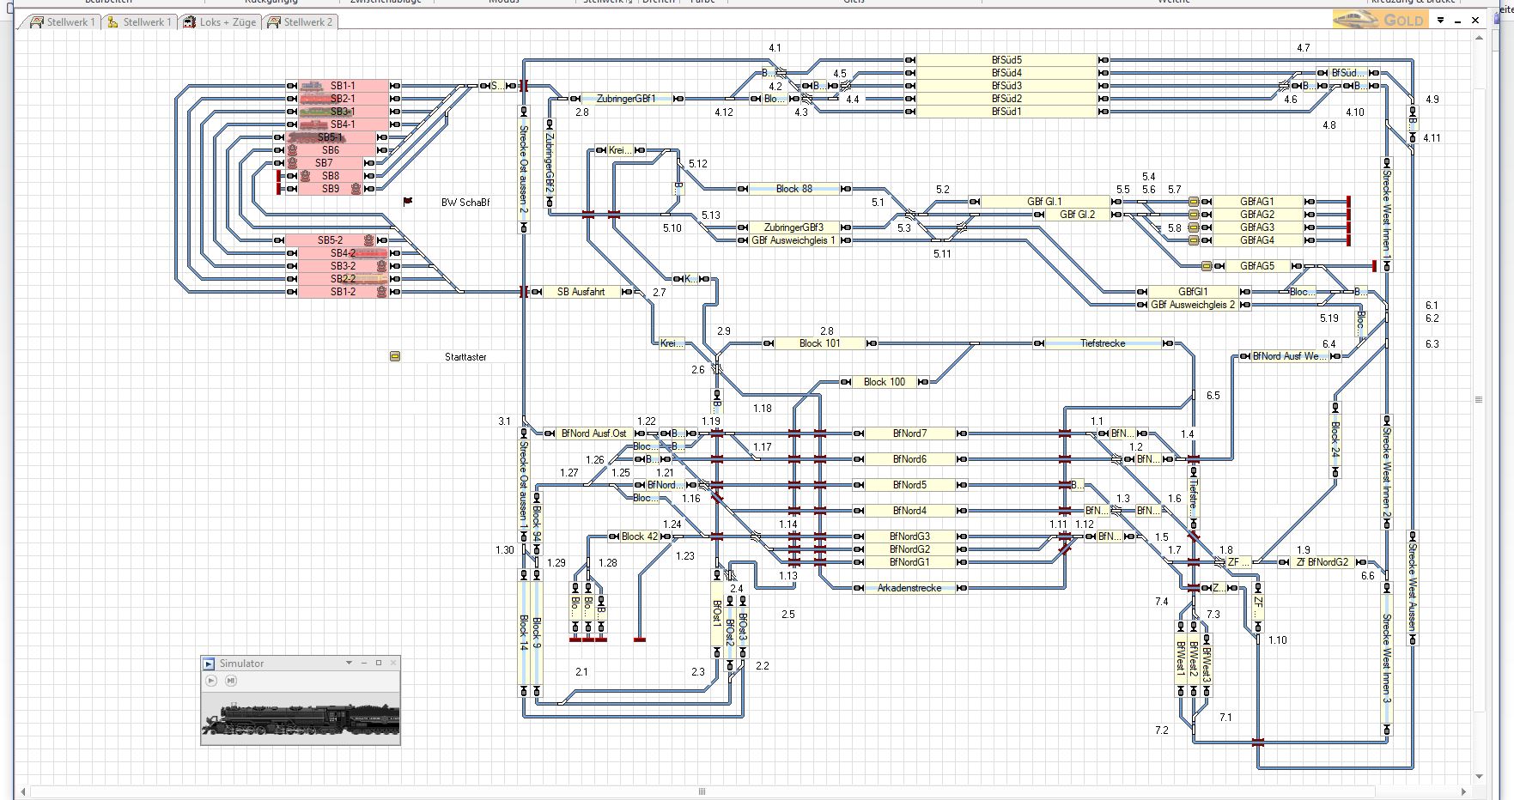Open the Simulator panel dropdown arrow
The height and width of the screenshot is (800, 1514).
pos(349,663)
